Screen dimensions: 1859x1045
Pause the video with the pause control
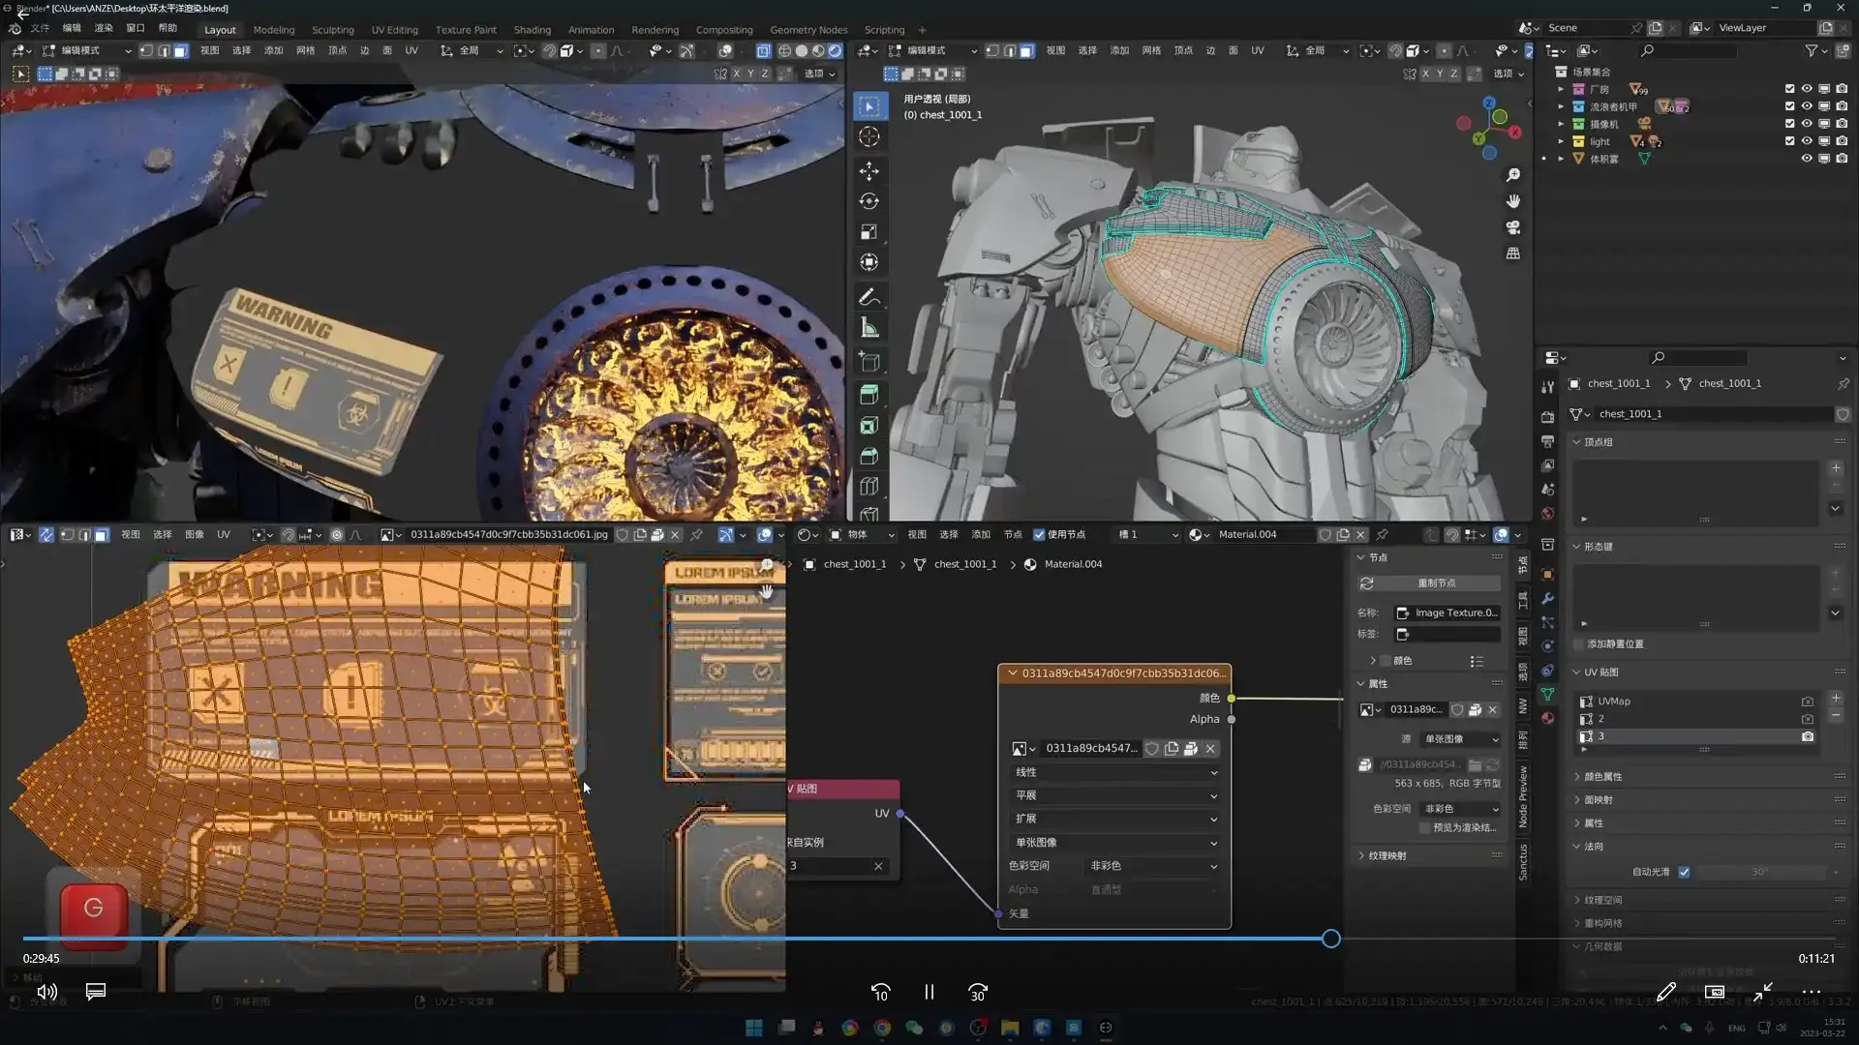pyautogui.click(x=929, y=992)
